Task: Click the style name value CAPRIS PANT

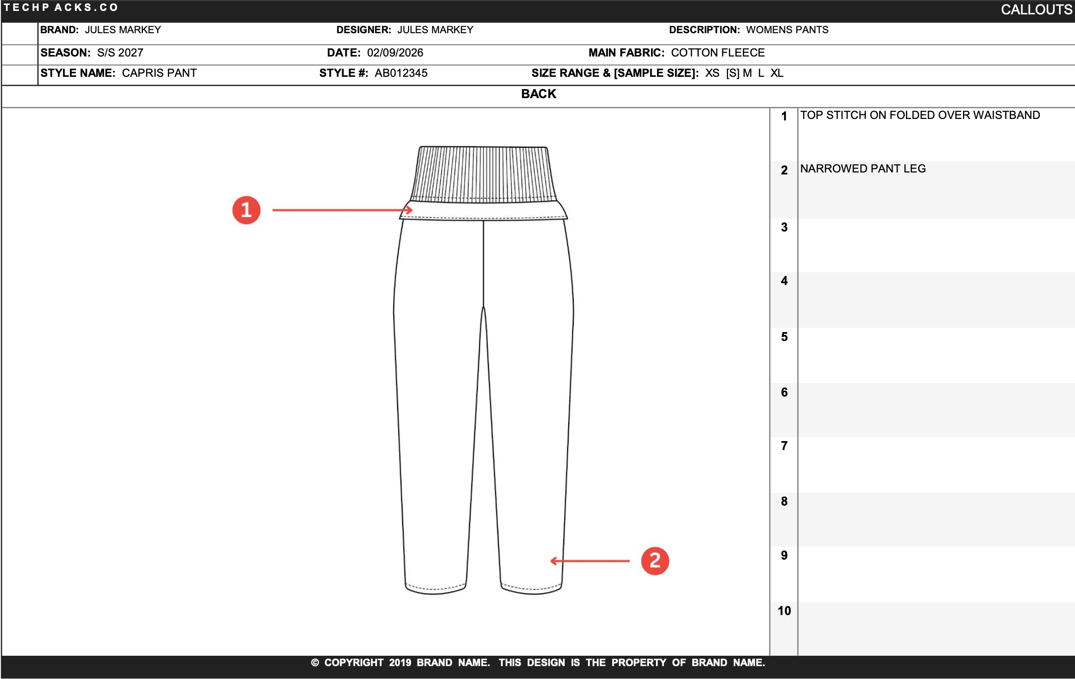Action: pyautogui.click(x=159, y=73)
